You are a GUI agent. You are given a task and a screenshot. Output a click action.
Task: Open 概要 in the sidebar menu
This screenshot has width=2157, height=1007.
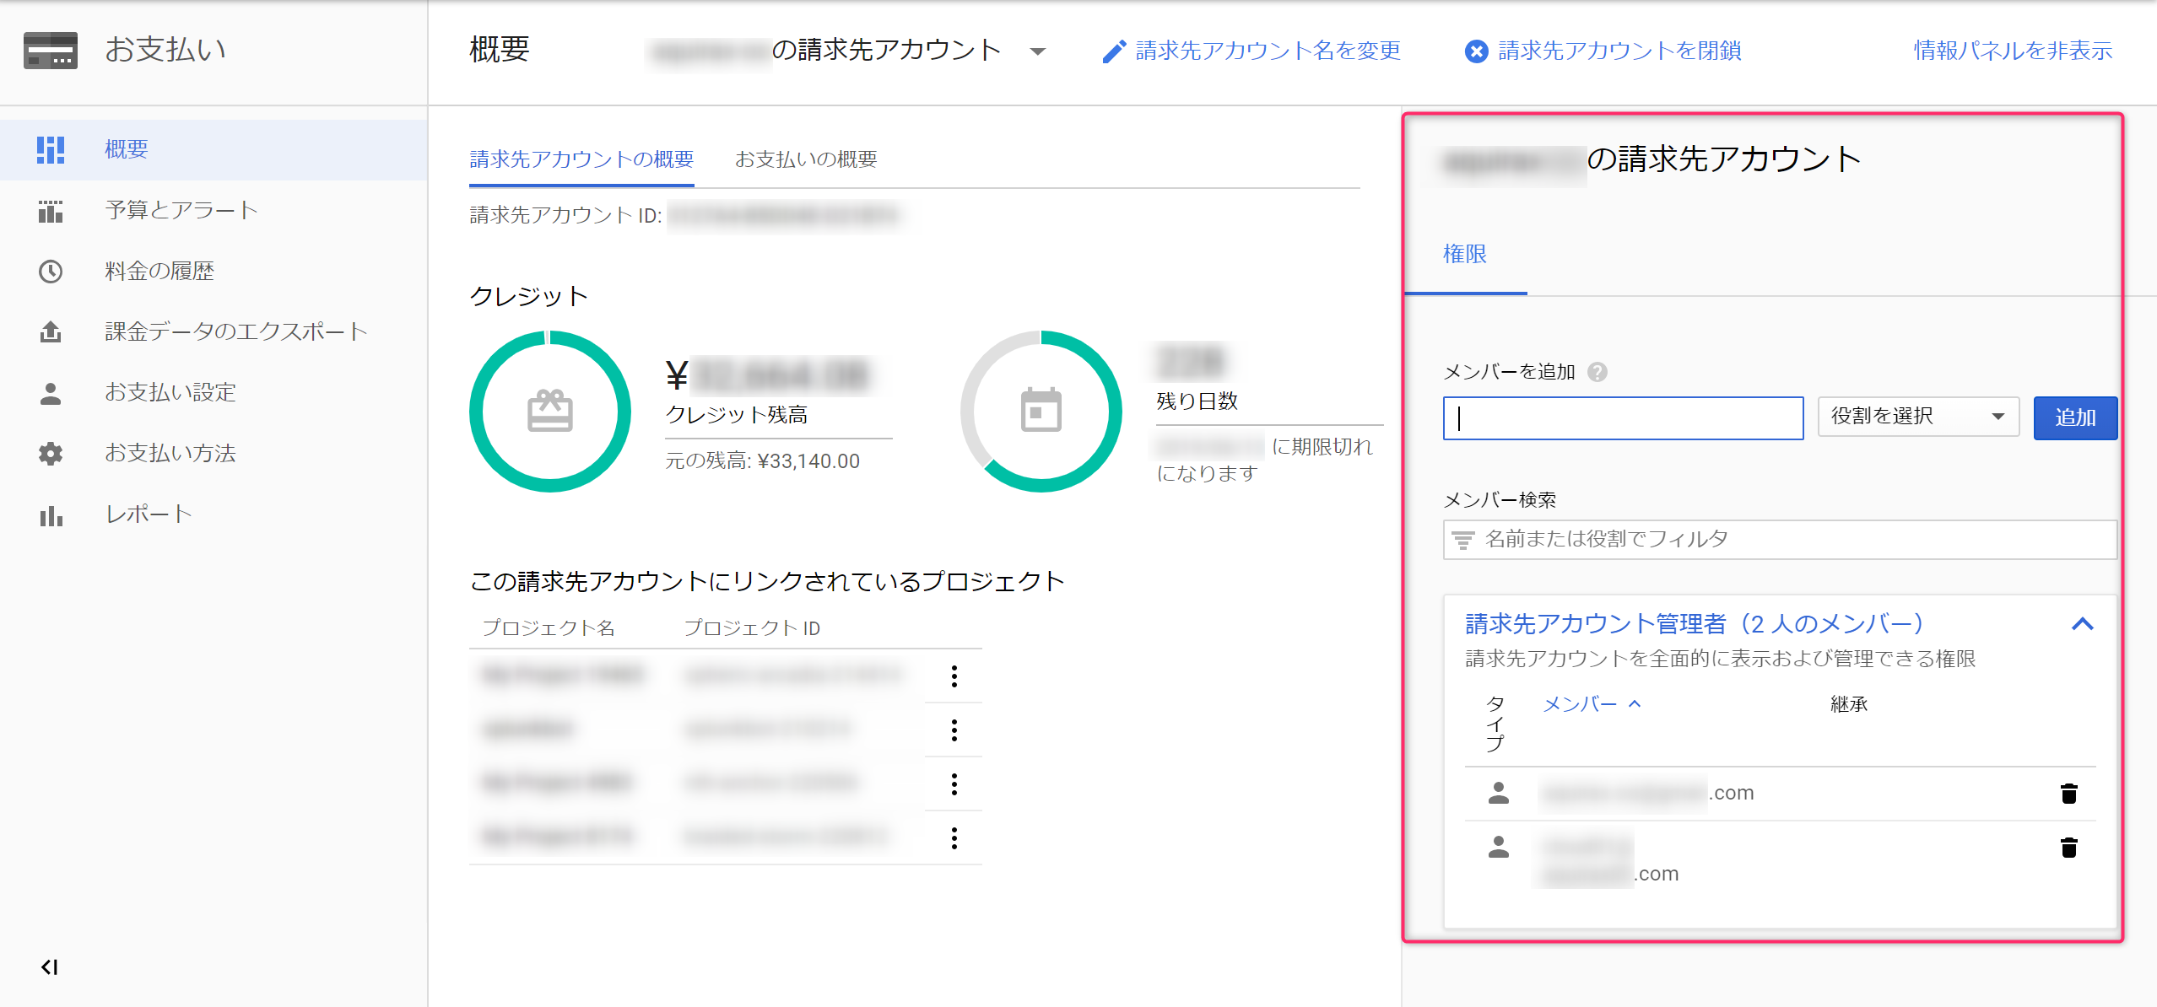[214, 149]
